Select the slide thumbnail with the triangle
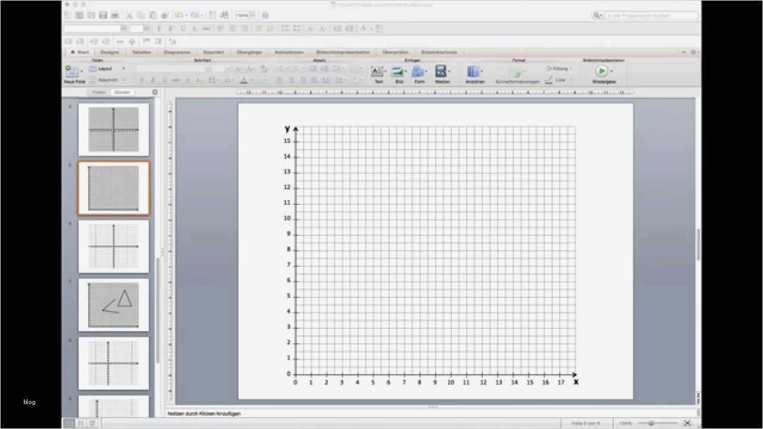Viewport: 763px width, 429px height. (113, 305)
